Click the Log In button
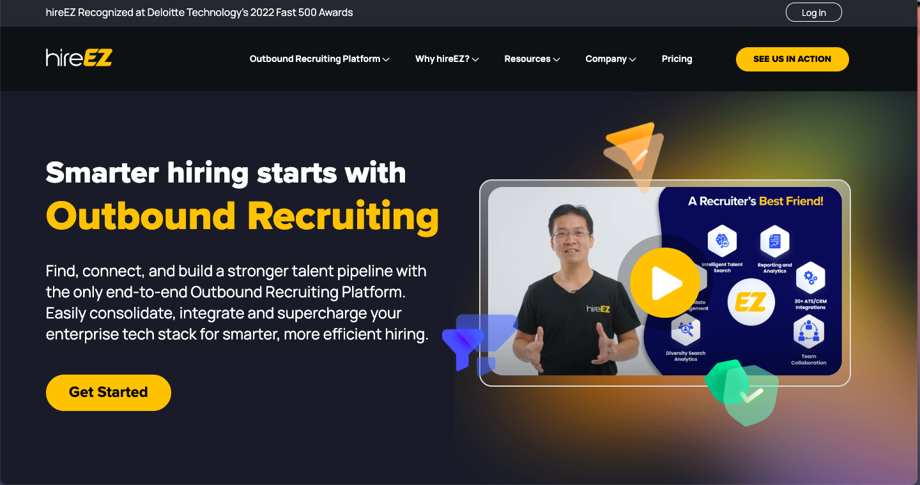Viewport: 920px width, 485px height. click(813, 13)
